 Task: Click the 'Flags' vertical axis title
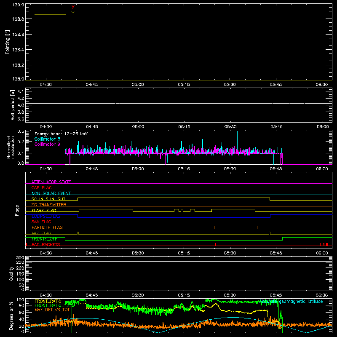point(17,210)
